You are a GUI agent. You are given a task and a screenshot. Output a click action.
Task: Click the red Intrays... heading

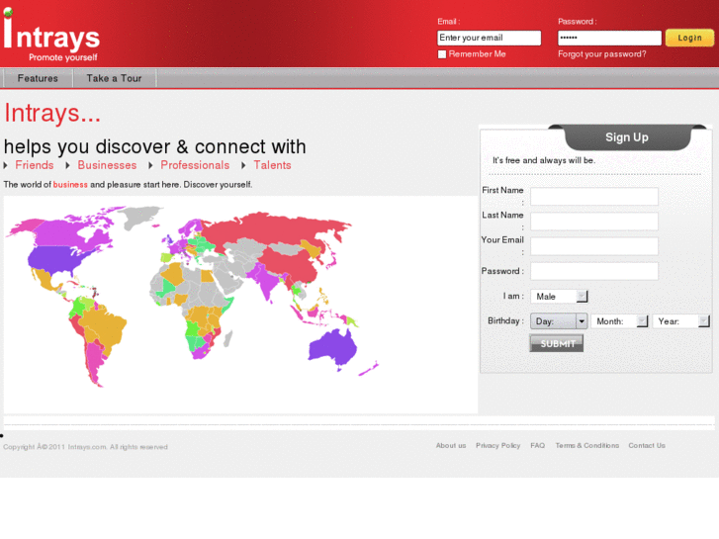52,113
